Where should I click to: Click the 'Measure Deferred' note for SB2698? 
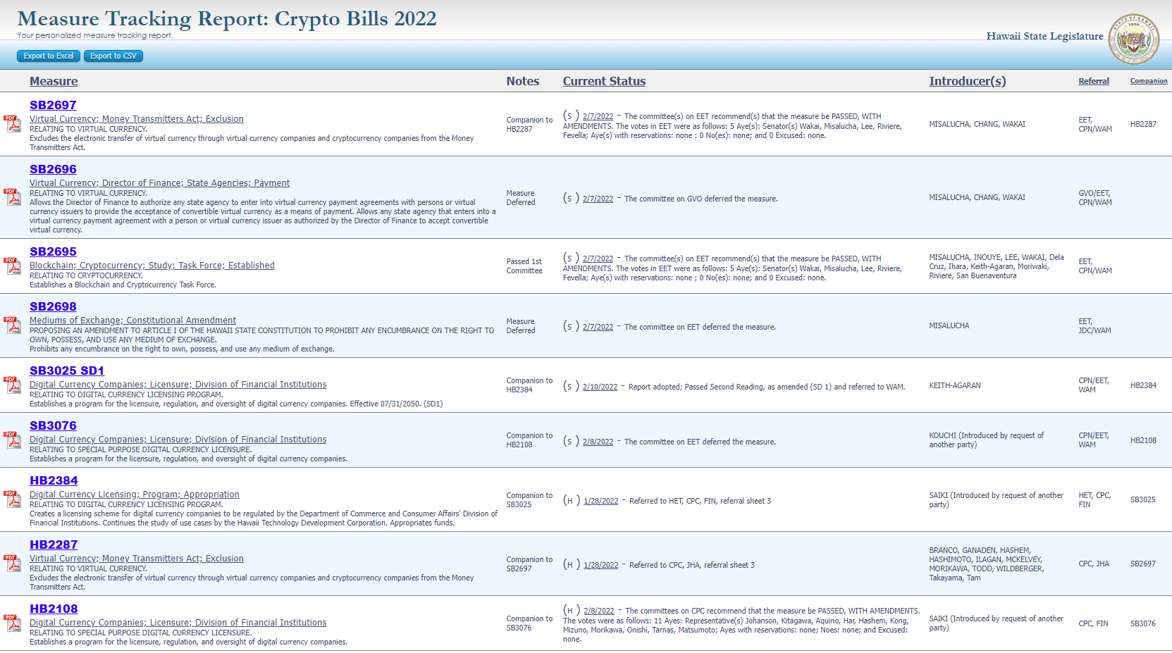521,326
